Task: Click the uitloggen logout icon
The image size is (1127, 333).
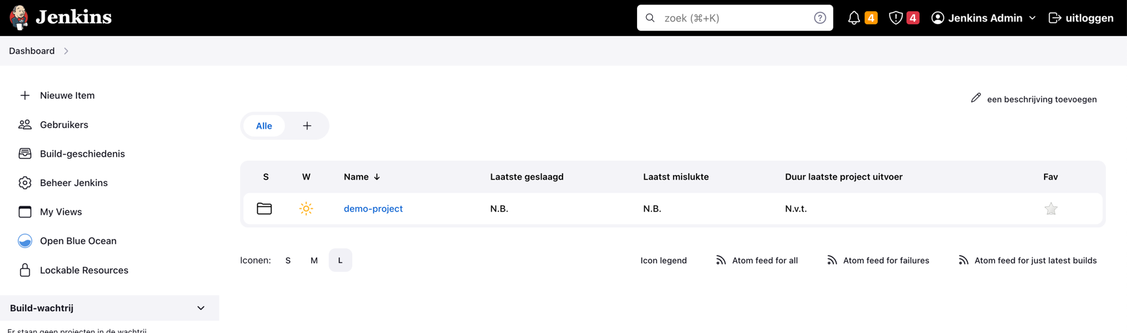Action: click(1054, 18)
